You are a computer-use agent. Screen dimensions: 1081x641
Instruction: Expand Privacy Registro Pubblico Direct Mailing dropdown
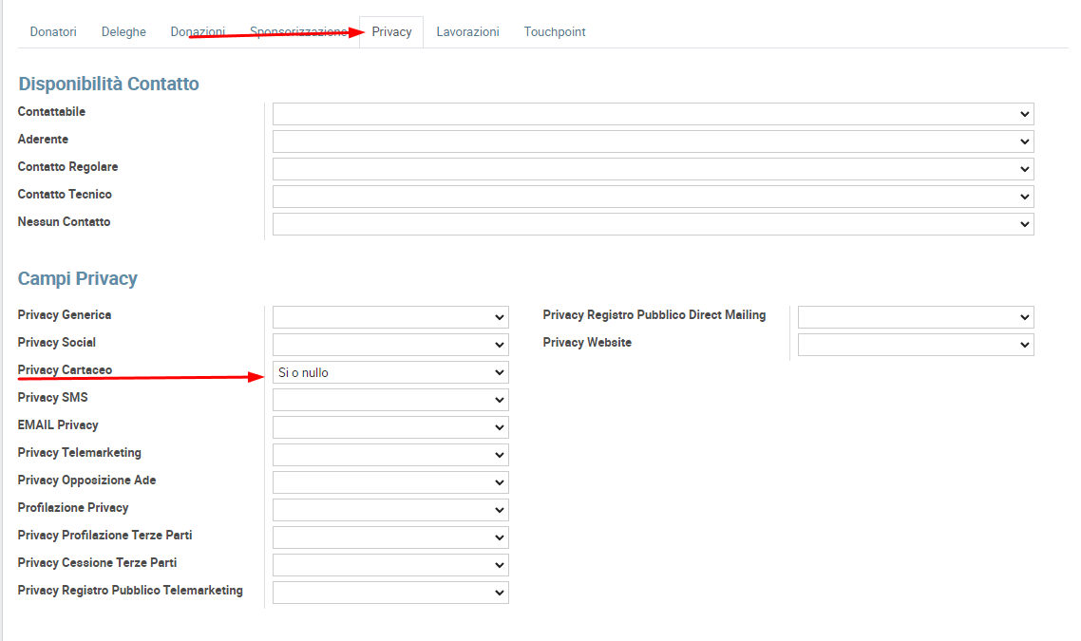point(916,317)
